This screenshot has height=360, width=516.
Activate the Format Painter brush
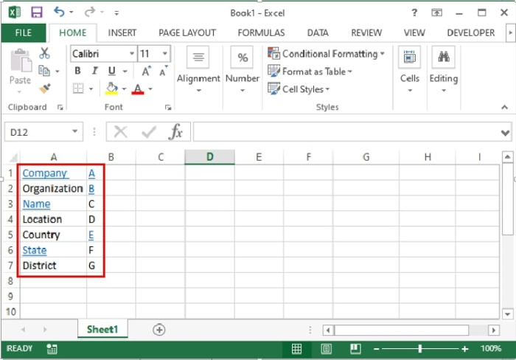(x=44, y=88)
